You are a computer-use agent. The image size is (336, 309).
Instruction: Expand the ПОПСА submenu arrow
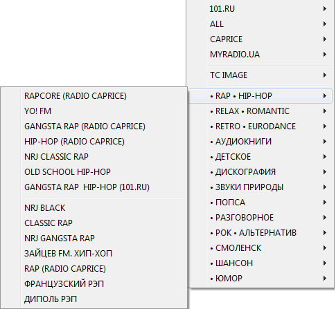[x=325, y=203]
